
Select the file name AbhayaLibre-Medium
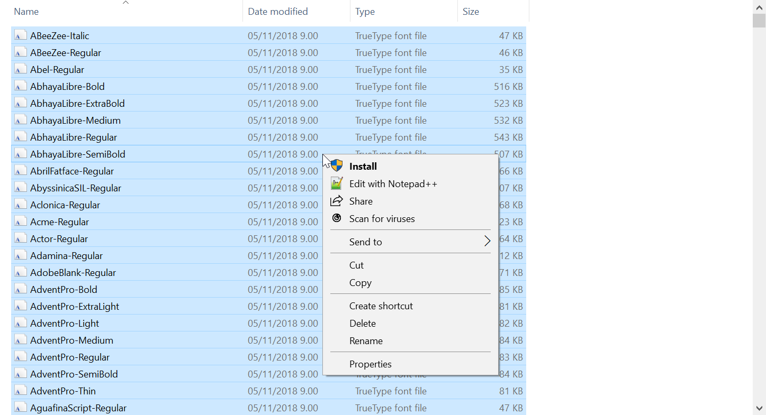(75, 121)
